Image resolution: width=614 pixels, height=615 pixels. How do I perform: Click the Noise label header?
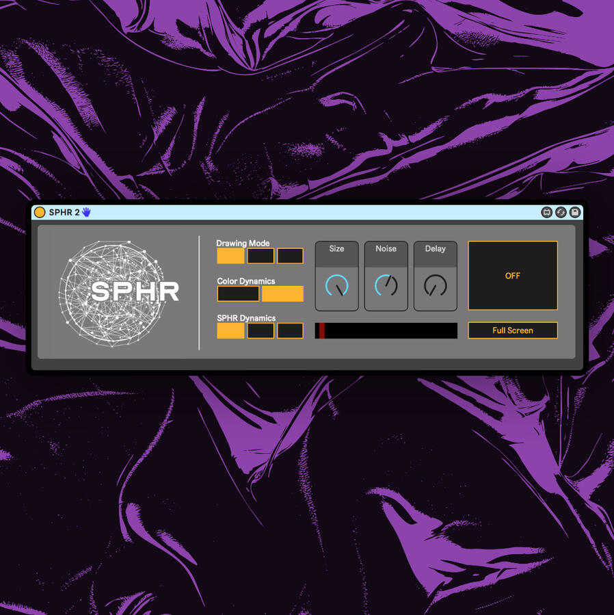[x=386, y=248]
